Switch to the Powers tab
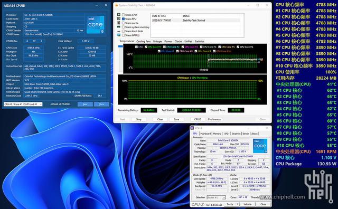The height and width of the screenshot is (209, 338). click(168, 41)
